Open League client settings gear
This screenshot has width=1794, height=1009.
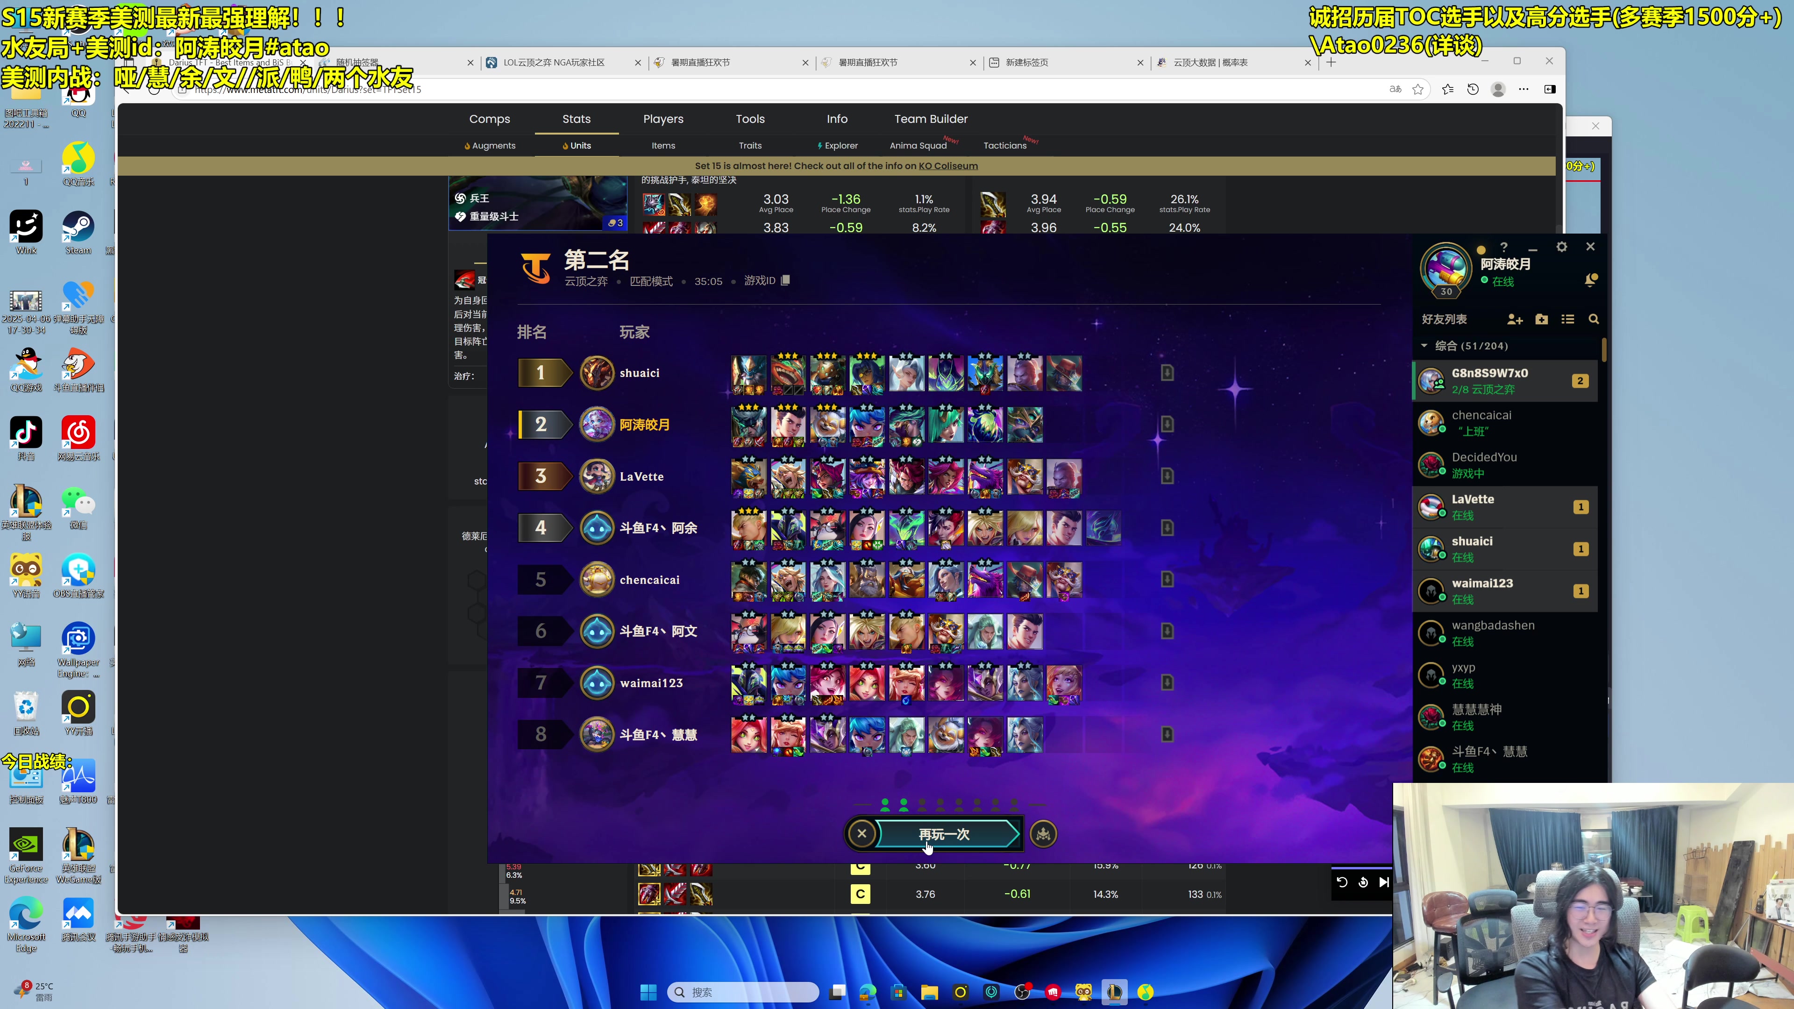point(1561,247)
